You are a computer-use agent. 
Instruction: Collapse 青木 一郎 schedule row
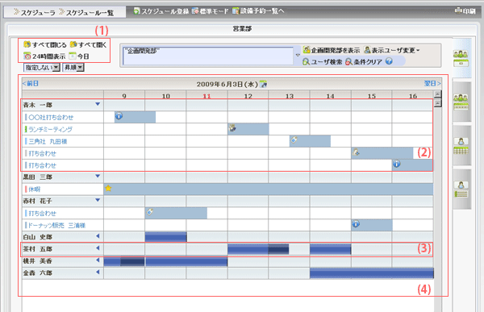[98, 104]
